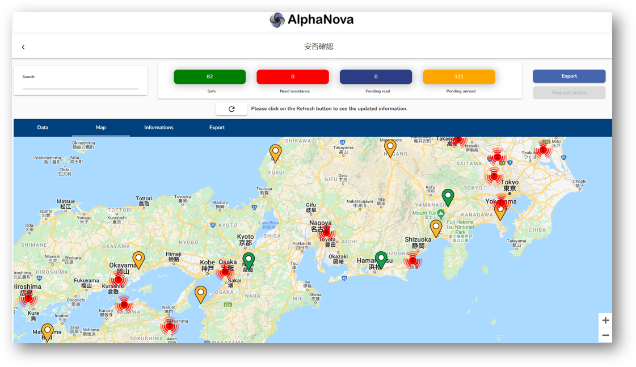This screenshot has height=367, width=636.
Task: Click the red cluster marker near Tokushima
Action: pyautogui.click(x=170, y=326)
